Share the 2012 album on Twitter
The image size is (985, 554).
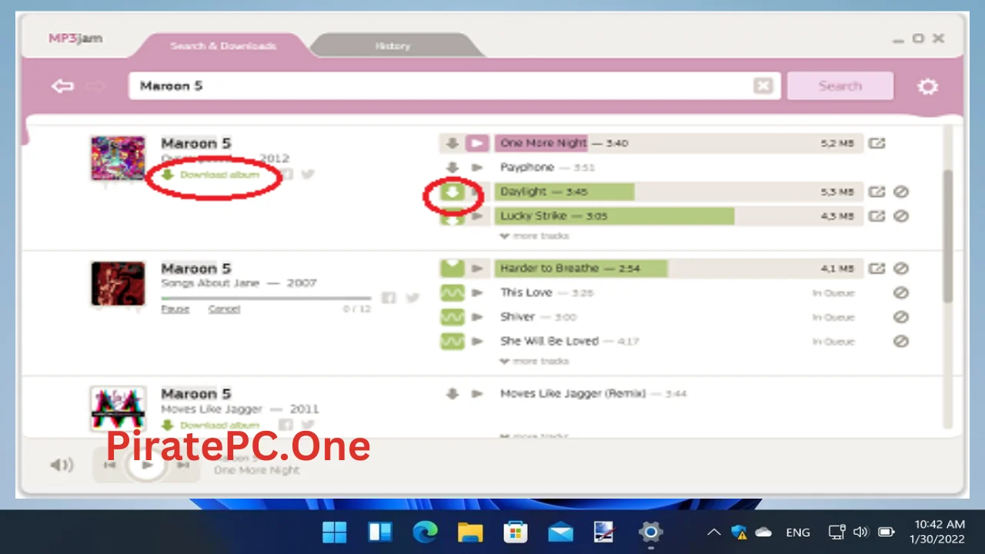point(308,175)
